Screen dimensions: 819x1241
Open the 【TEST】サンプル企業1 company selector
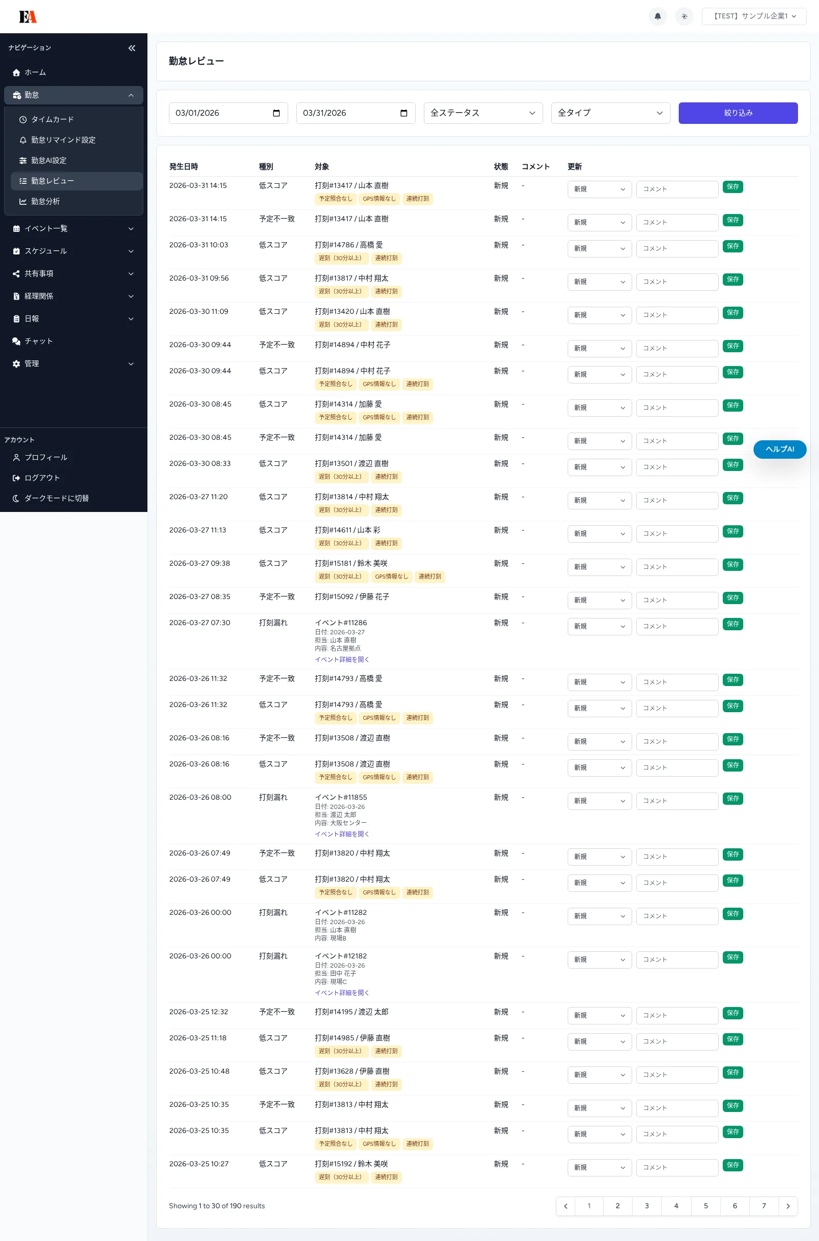pos(753,16)
